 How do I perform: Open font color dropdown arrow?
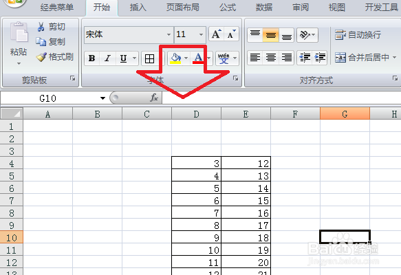click(x=209, y=58)
